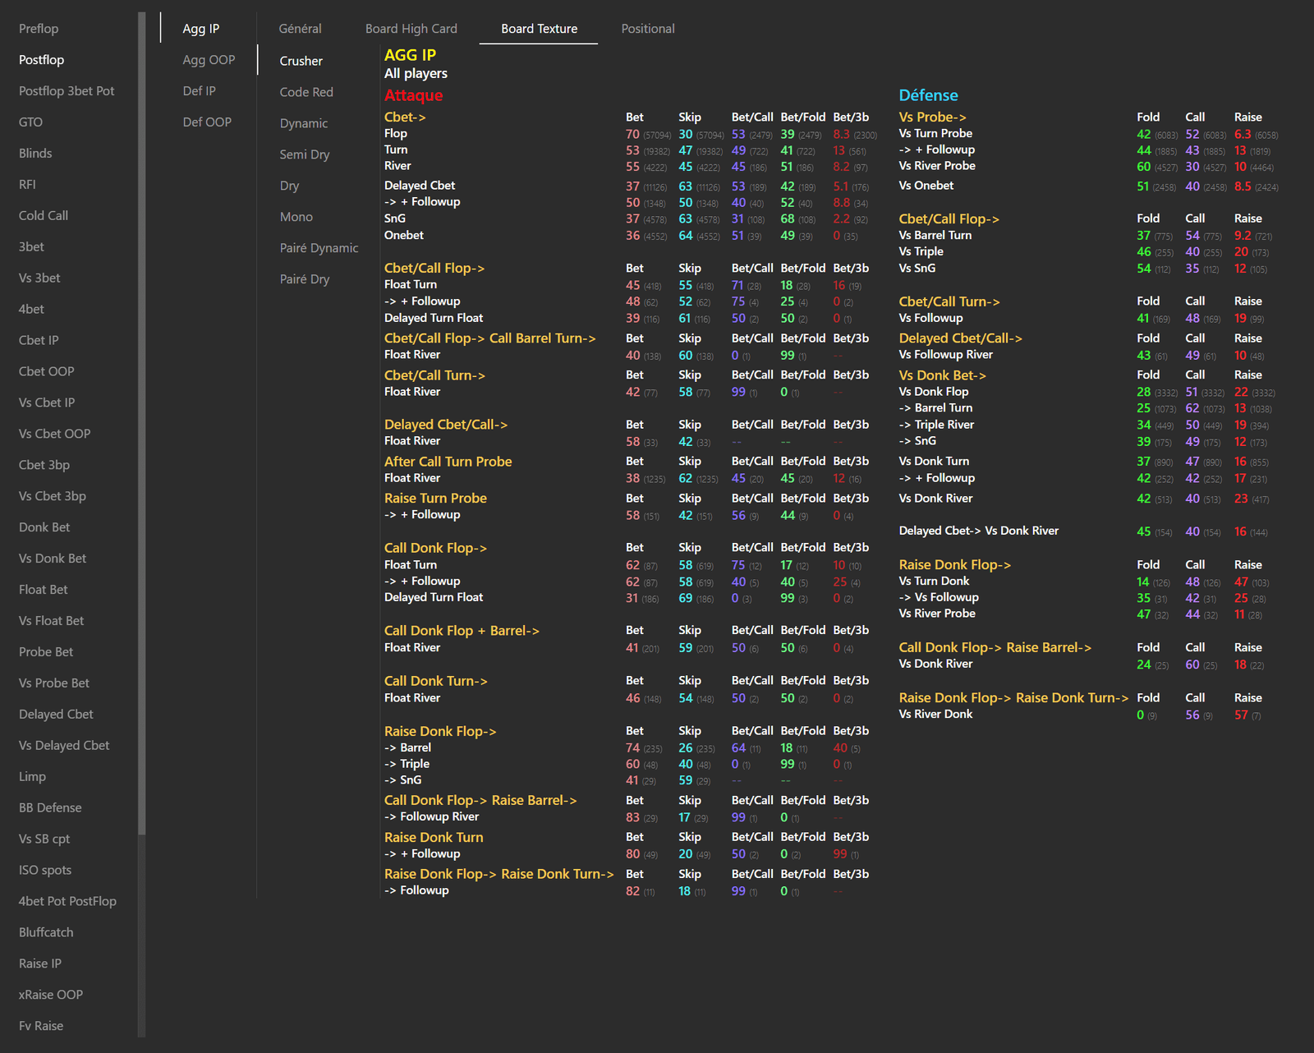Select the Mono board texture
Viewport: 1314px width, 1053px height.
(296, 217)
